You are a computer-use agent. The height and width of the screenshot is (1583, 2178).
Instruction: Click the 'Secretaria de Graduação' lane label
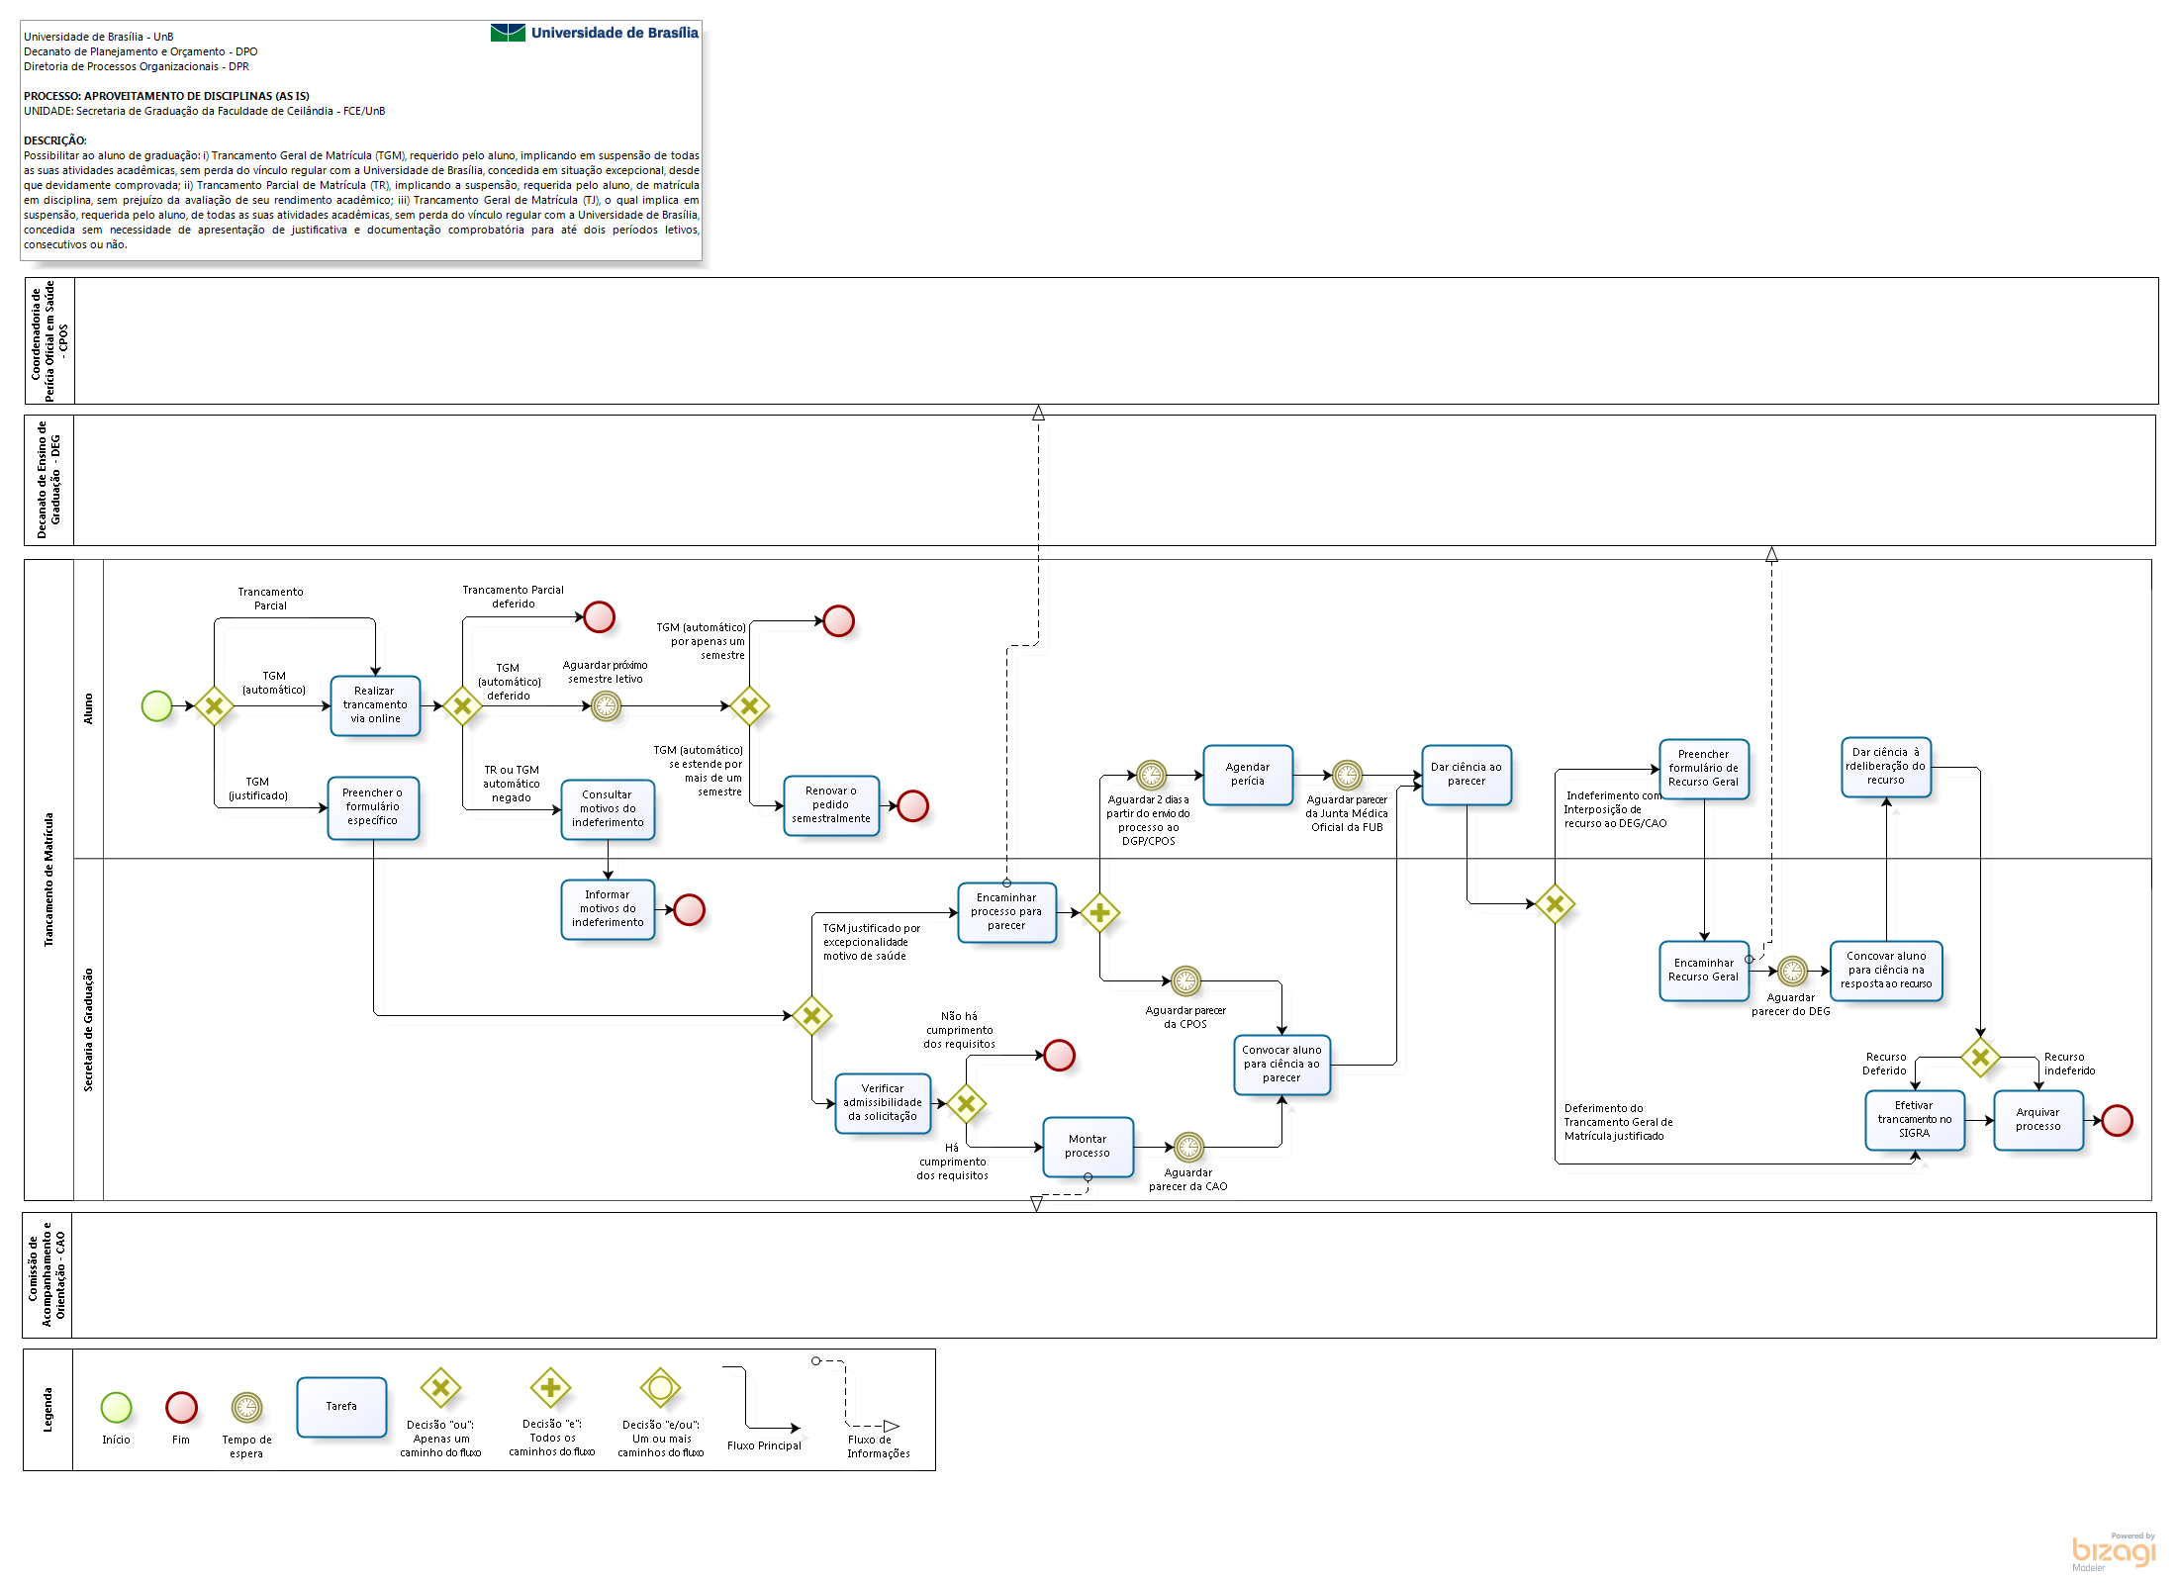[88, 1029]
